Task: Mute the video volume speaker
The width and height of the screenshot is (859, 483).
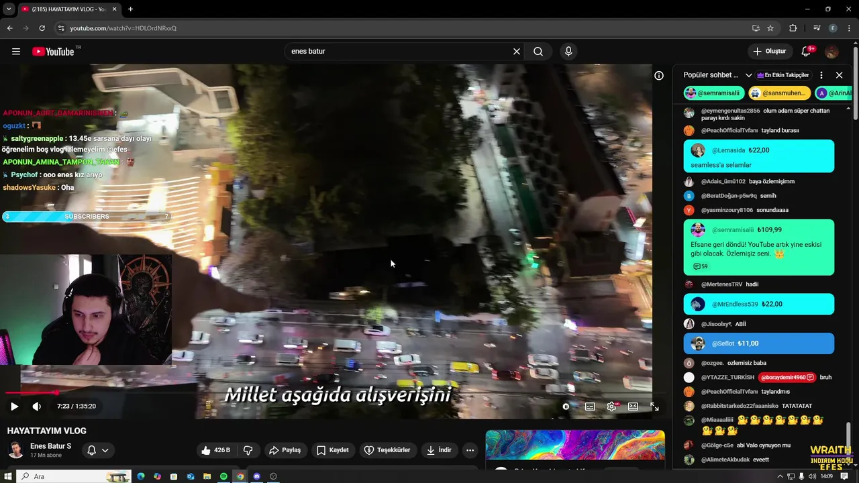Action: tap(37, 406)
